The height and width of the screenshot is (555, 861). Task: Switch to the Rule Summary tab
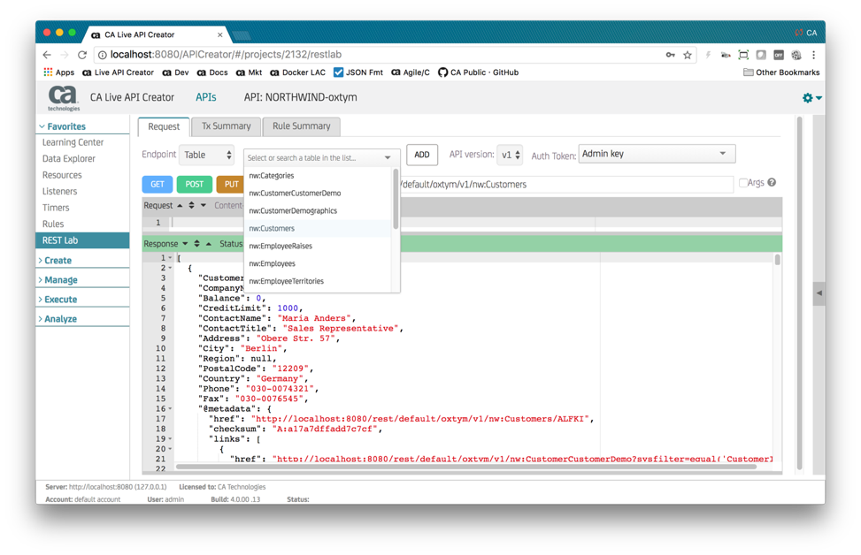pos(302,126)
